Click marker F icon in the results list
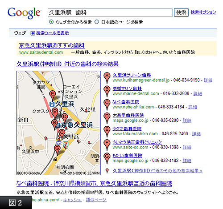Image resolution: width=223 pixels, height=209 pixels. click(107, 145)
